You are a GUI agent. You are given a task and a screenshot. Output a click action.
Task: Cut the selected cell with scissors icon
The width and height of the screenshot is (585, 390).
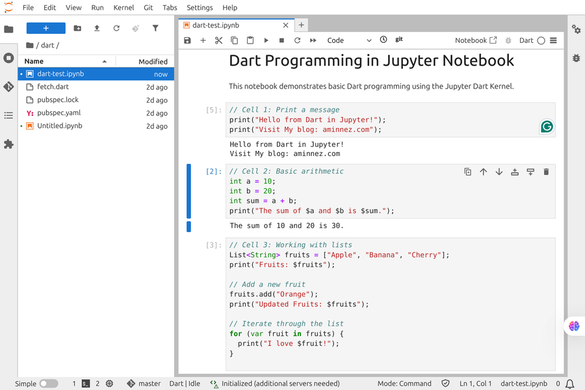[x=218, y=40]
